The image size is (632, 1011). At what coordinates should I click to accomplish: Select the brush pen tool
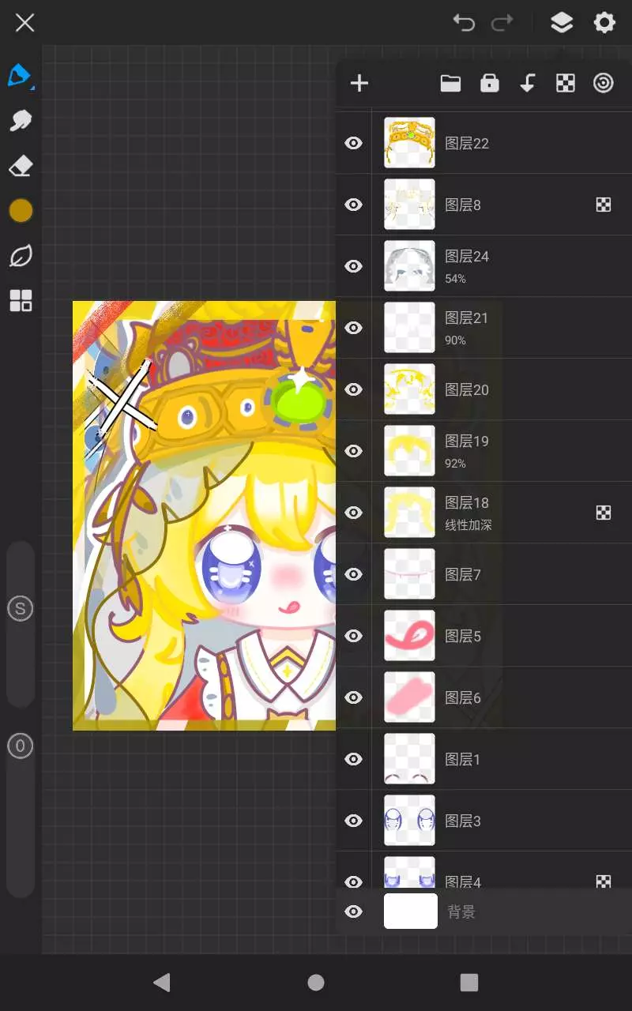pyautogui.click(x=19, y=76)
